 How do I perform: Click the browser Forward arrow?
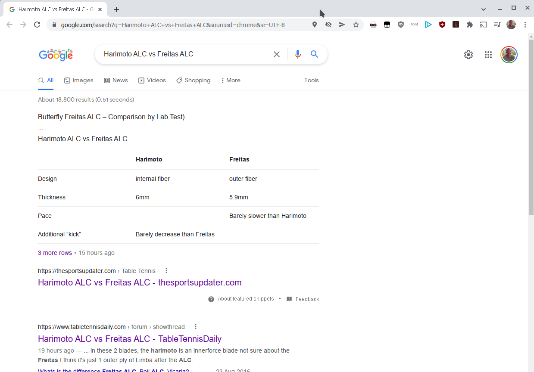(23, 25)
